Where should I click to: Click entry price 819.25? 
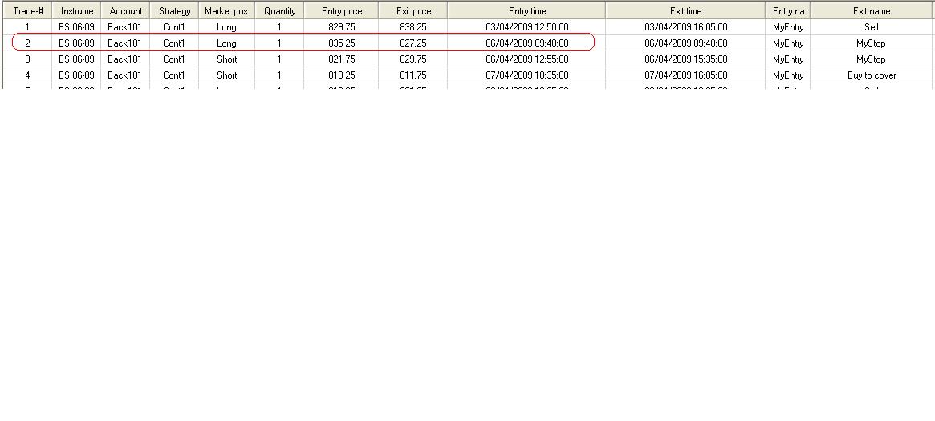click(x=342, y=75)
